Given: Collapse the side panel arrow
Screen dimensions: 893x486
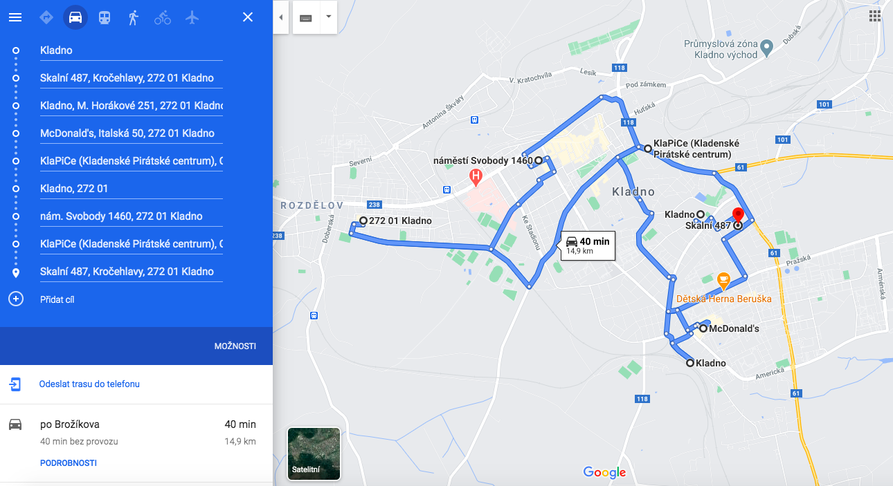Looking at the screenshot, I should coord(280,18).
